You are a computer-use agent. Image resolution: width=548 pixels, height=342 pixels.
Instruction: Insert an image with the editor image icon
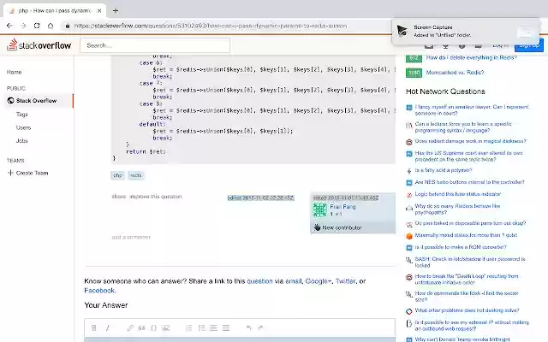165,327
